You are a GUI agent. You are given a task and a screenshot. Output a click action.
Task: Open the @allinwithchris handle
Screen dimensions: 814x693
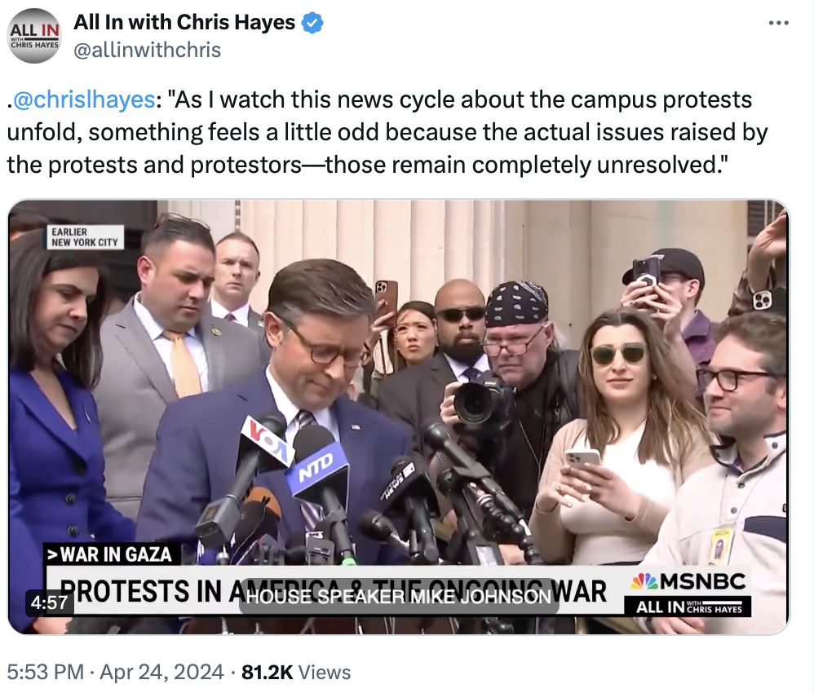click(x=147, y=51)
